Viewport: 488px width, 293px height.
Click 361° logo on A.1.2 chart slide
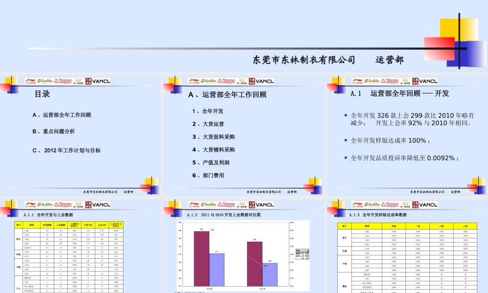click(x=242, y=205)
